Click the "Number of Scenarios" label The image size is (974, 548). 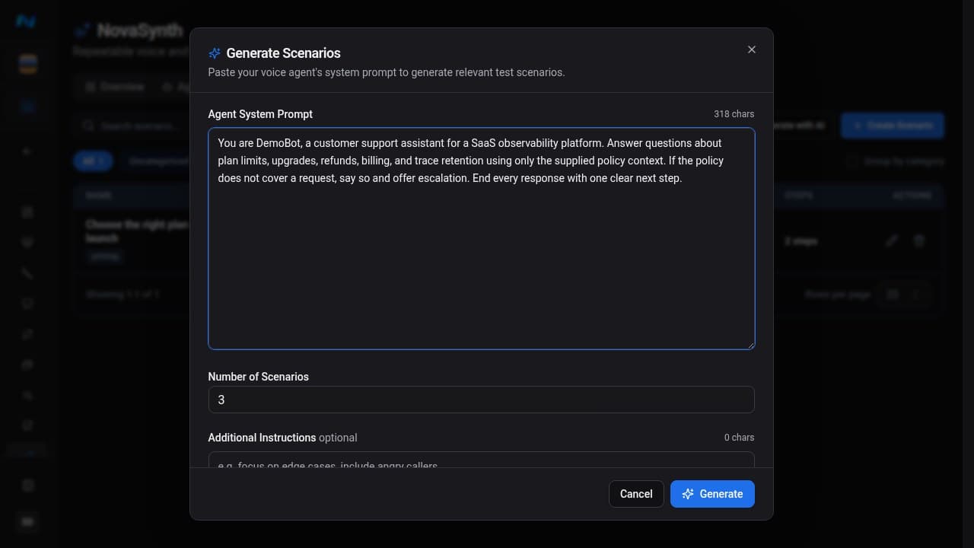pos(259,377)
